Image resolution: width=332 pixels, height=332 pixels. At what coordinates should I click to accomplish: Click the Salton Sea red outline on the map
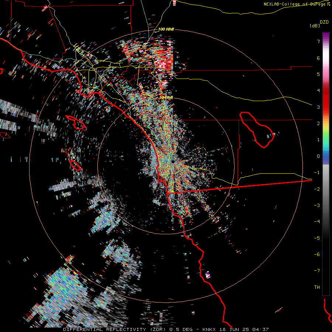pos(257,130)
